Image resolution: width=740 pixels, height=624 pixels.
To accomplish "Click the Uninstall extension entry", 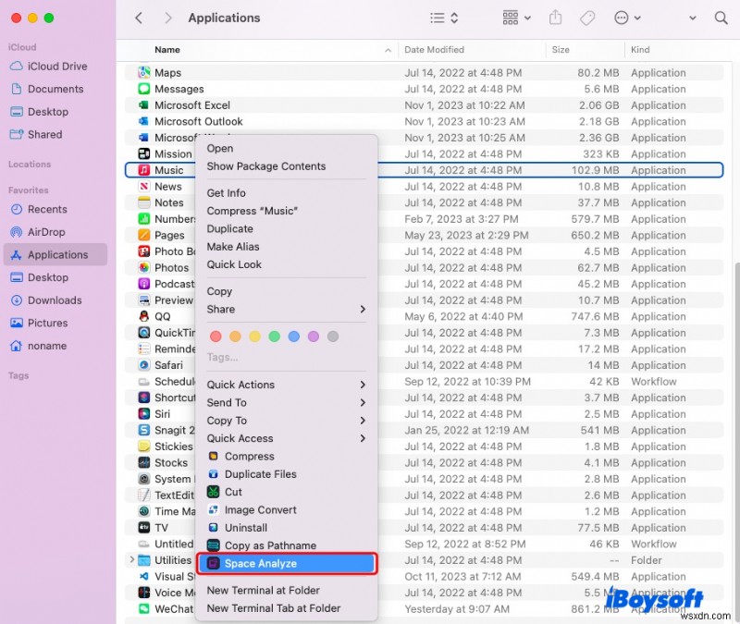I will click(286, 528).
